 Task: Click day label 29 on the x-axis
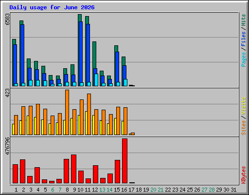(x=219, y=190)
